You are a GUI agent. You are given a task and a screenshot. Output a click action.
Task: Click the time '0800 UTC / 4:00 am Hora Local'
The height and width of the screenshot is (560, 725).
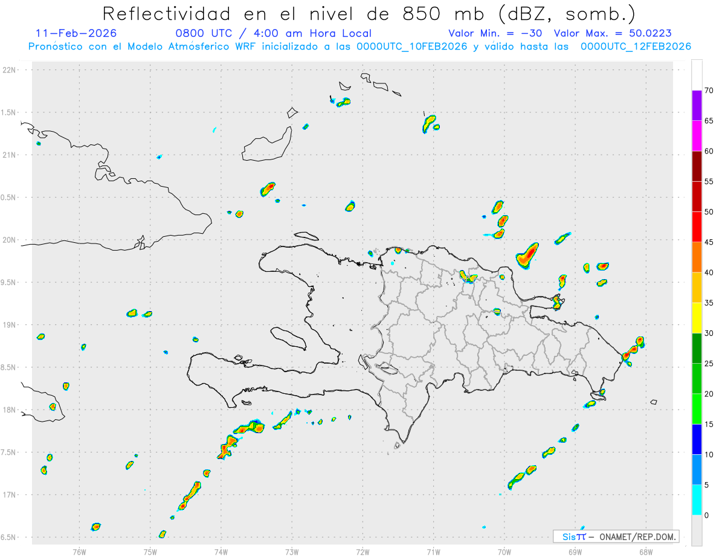click(x=273, y=33)
